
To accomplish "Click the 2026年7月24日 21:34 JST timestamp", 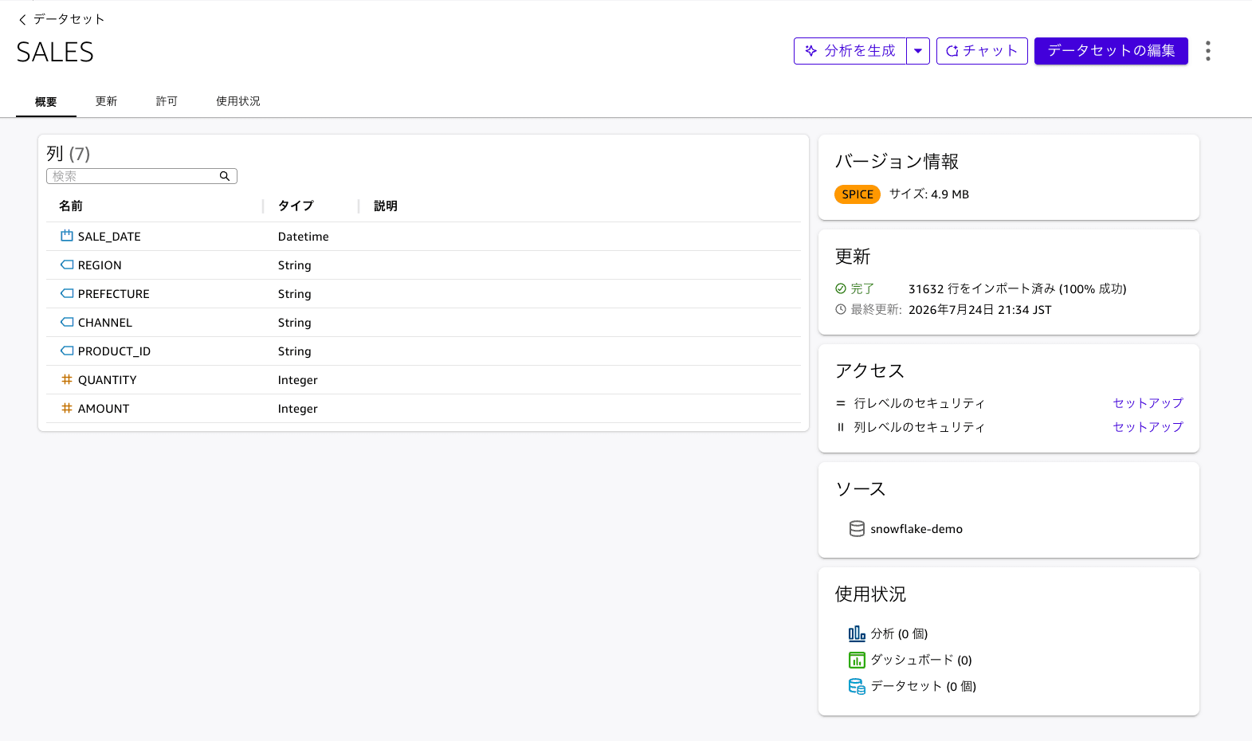I will point(980,310).
